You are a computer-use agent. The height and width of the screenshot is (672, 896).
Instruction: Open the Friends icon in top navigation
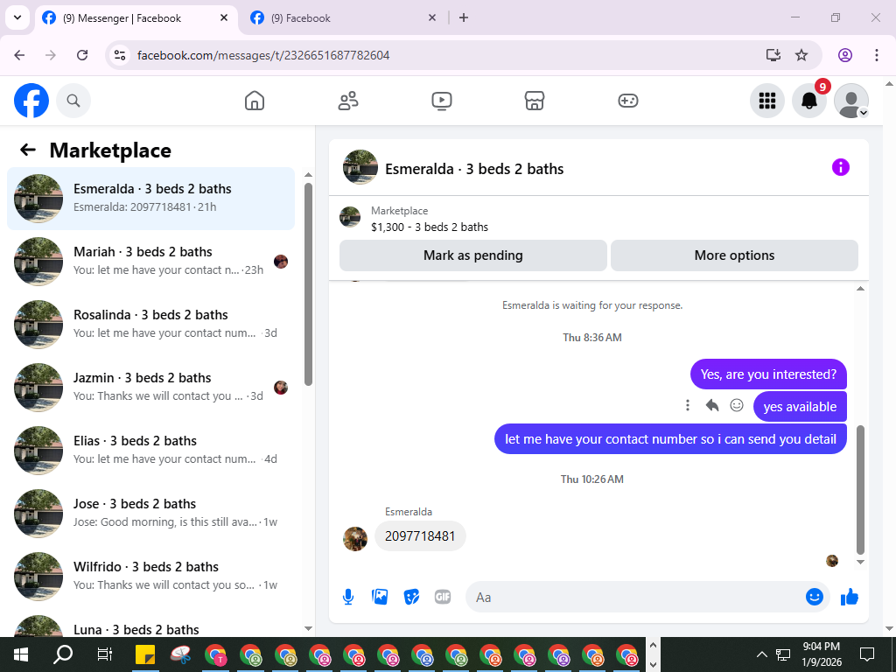pos(348,101)
